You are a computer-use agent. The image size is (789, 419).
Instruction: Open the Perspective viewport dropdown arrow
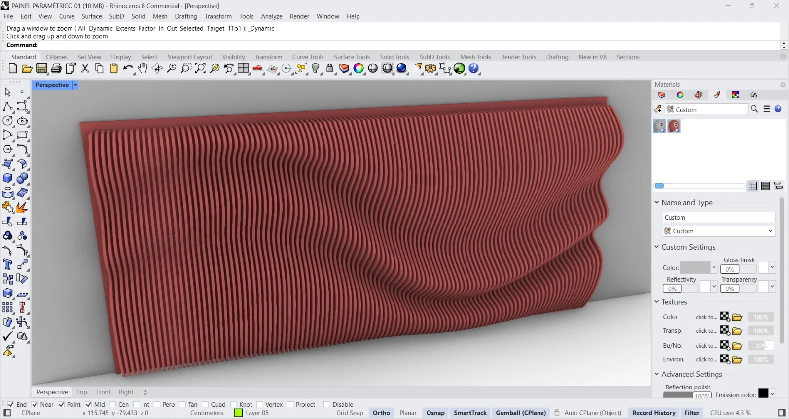point(75,85)
